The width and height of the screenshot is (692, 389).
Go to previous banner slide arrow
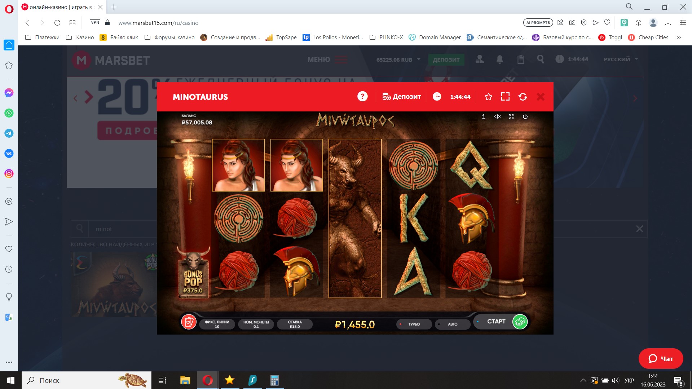75,98
